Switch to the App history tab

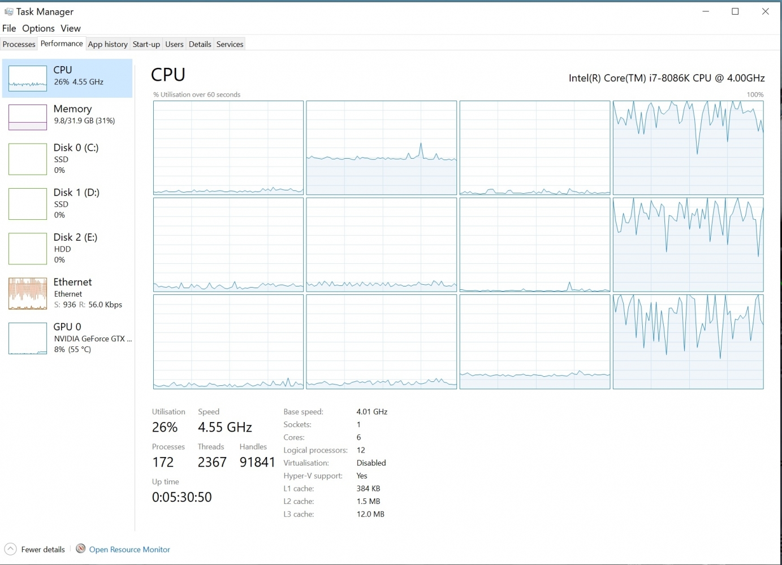click(x=107, y=44)
